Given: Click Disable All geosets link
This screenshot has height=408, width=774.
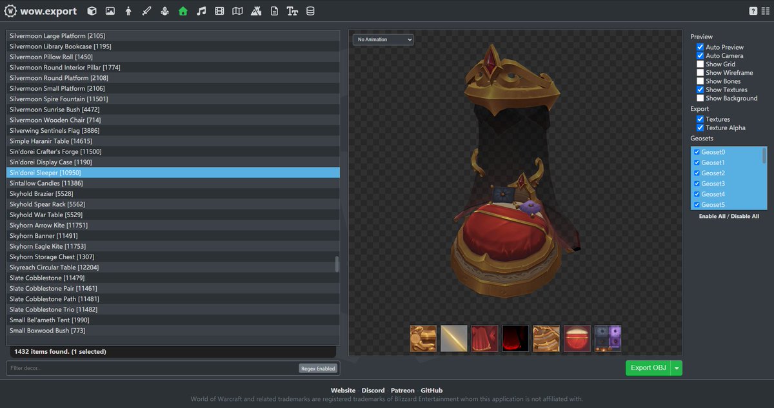Looking at the screenshot, I should pos(746,216).
